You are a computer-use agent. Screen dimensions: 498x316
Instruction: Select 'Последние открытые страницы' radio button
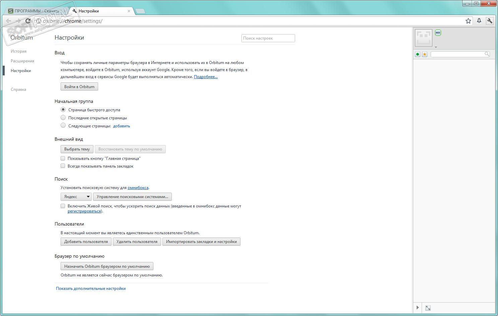63,118
